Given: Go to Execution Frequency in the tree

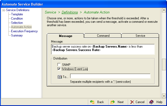Looking at the screenshot, I should coord(24,31).
